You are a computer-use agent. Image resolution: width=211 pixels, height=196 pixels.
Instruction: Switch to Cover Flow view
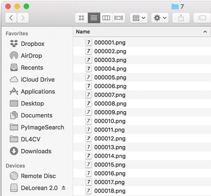[119, 18]
